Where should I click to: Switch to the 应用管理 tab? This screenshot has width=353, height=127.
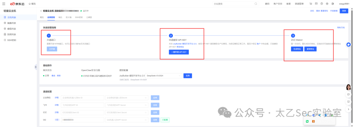51,17
